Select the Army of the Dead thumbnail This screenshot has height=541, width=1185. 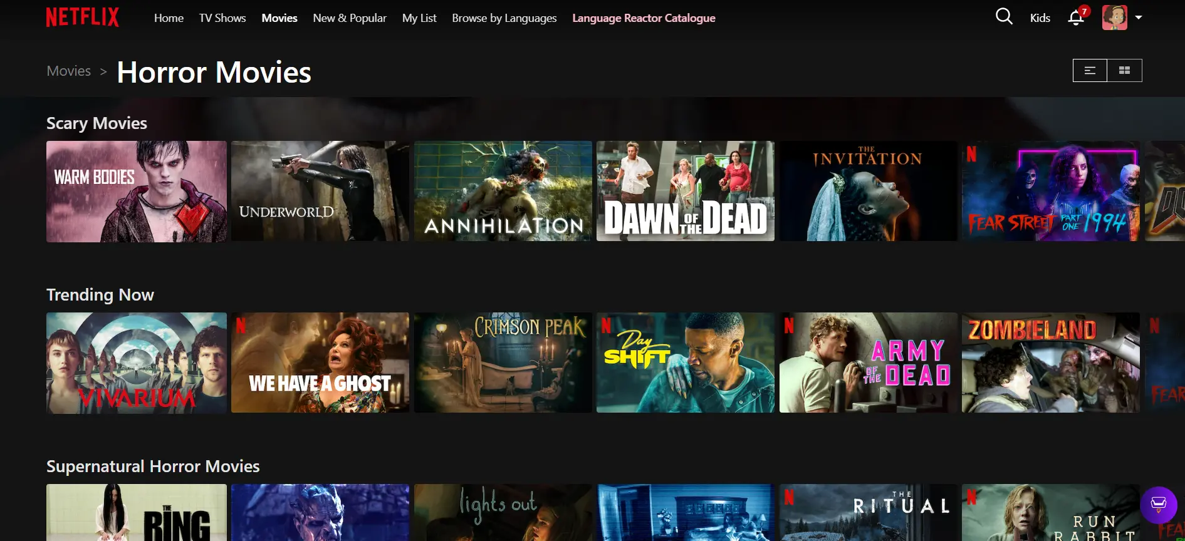[869, 363]
